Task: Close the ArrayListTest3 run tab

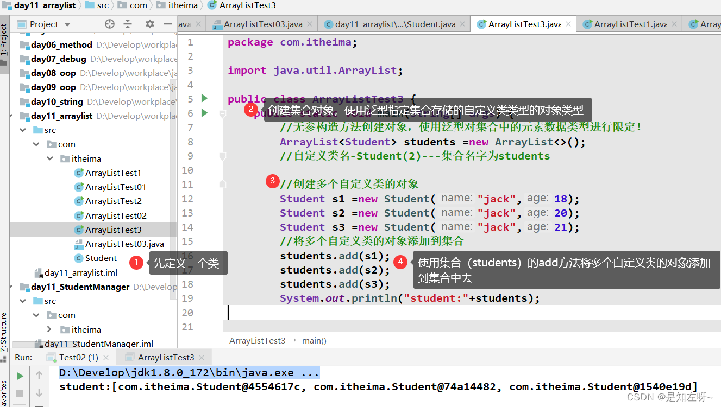Action: [x=202, y=358]
